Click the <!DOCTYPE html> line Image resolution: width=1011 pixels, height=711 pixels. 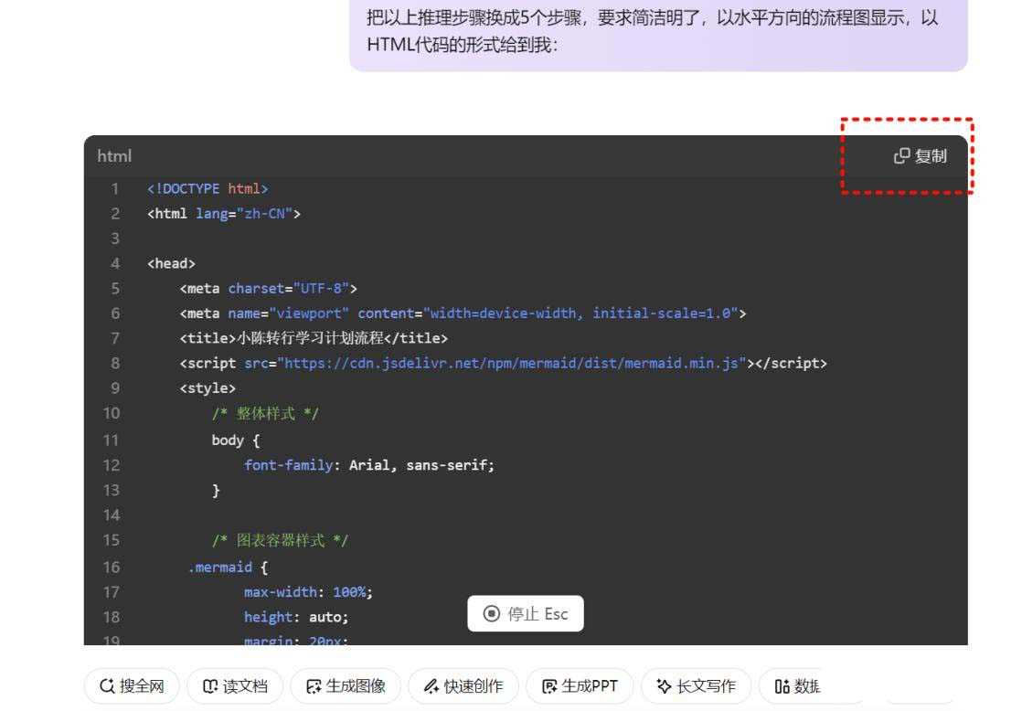point(208,189)
